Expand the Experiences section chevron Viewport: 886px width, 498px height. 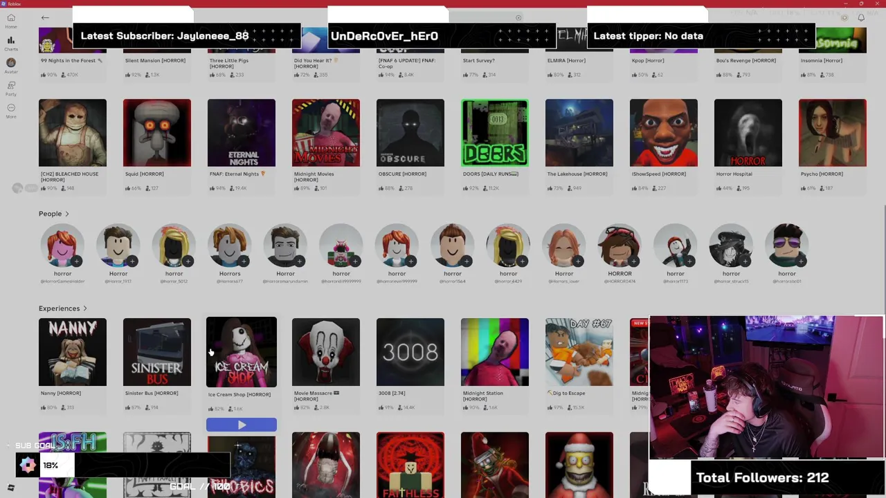[x=85, y=308]
